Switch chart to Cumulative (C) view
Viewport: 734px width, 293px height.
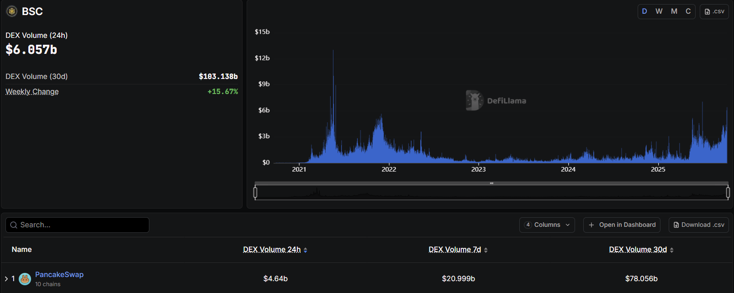(x=688, y=11)
